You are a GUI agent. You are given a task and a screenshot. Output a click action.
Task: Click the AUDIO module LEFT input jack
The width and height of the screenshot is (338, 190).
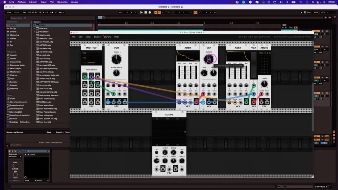(x=262, y=102)
